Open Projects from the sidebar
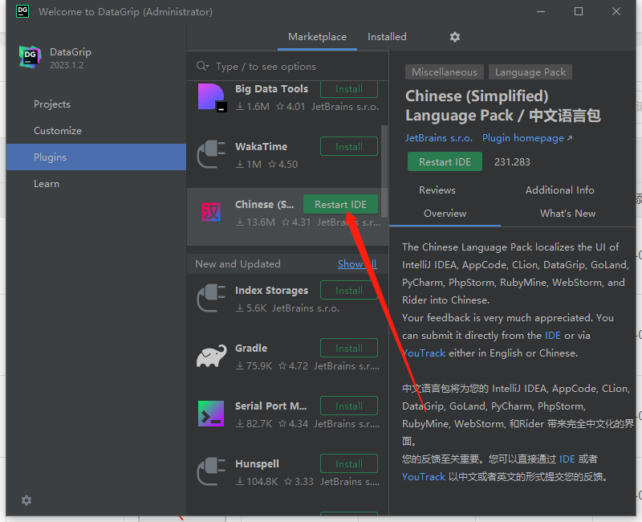642x522 pixels. coord(52,104)
